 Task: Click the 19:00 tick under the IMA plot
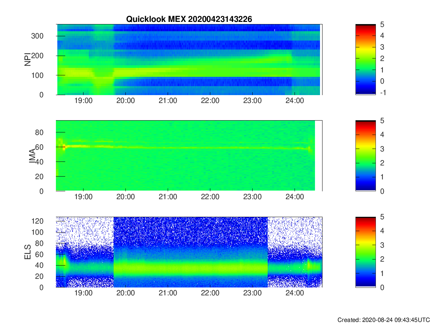[83, 197]
